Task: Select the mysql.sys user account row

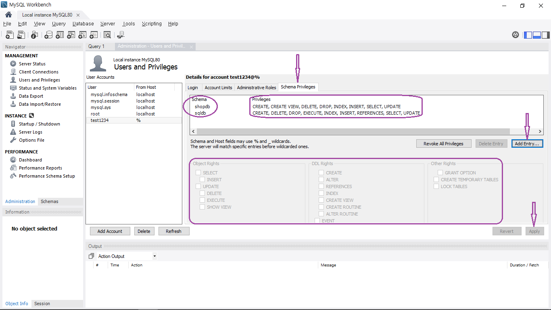Action: [134, 107]
